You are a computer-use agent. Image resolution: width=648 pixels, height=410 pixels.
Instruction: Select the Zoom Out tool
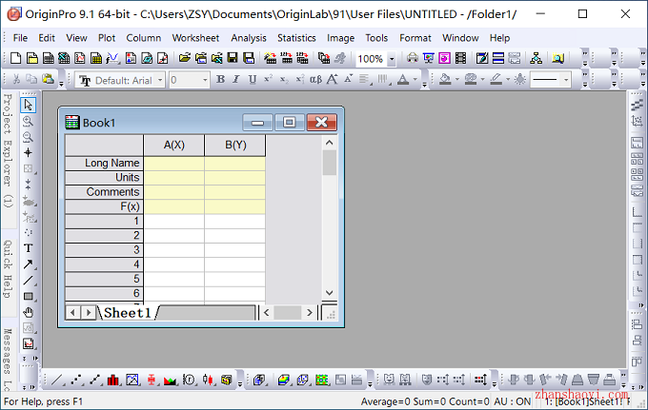[x=28, y=137]
